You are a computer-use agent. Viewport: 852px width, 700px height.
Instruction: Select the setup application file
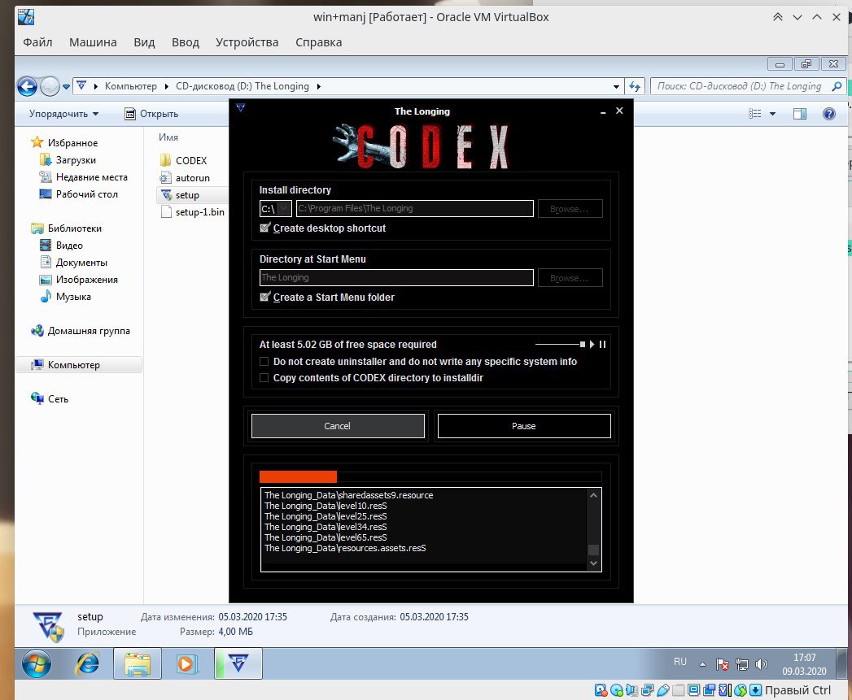pos(180,195)
